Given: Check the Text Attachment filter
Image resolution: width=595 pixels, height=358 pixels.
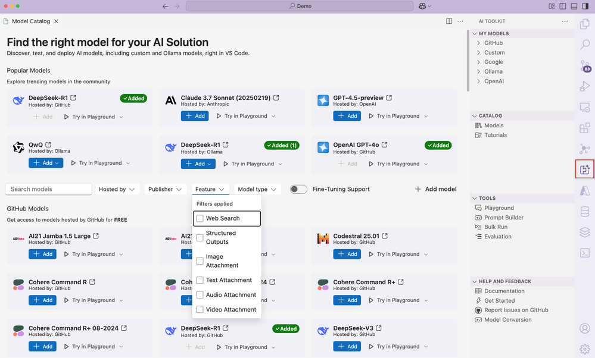Looking at the screenshot, I should (200, 280).
